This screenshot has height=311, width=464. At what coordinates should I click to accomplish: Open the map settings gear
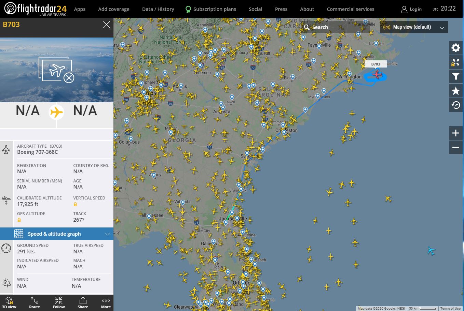click(455, 48)
